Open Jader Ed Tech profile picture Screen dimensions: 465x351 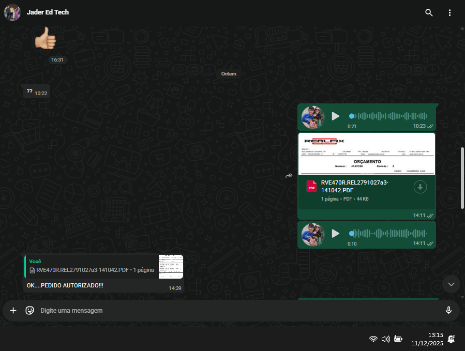(12, 12)
